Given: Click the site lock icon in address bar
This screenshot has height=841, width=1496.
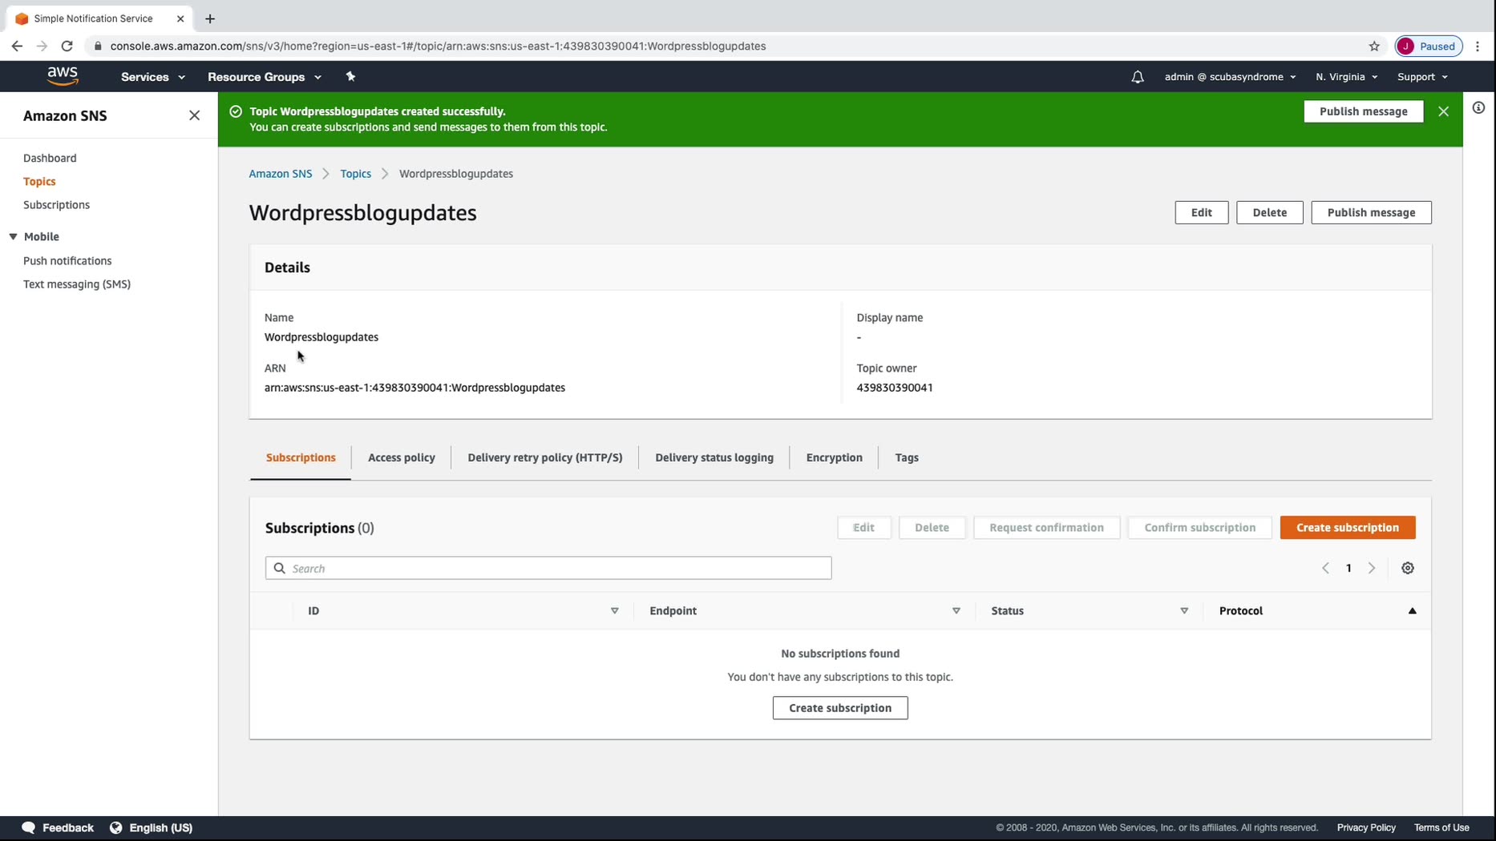Looking at the screenshot, I should (x=98, y=46).
